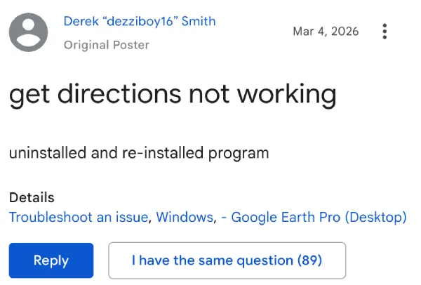
Task: Click the word "Smith" in the poster name
Action: tap(199, 21)
